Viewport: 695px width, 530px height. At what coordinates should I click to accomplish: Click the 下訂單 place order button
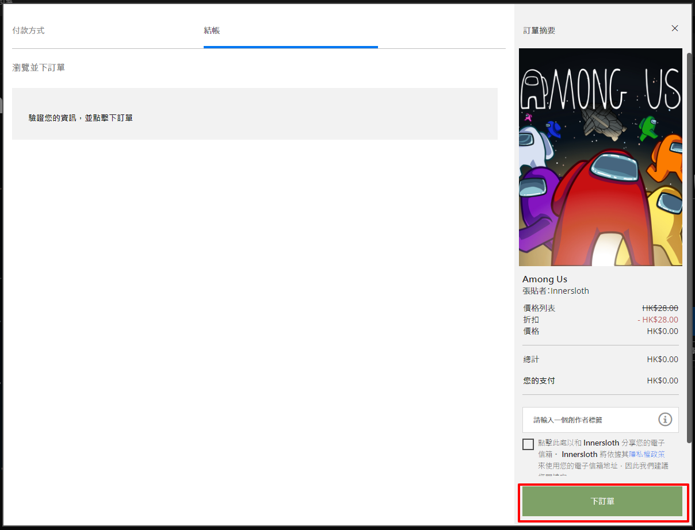click(602, 501)
